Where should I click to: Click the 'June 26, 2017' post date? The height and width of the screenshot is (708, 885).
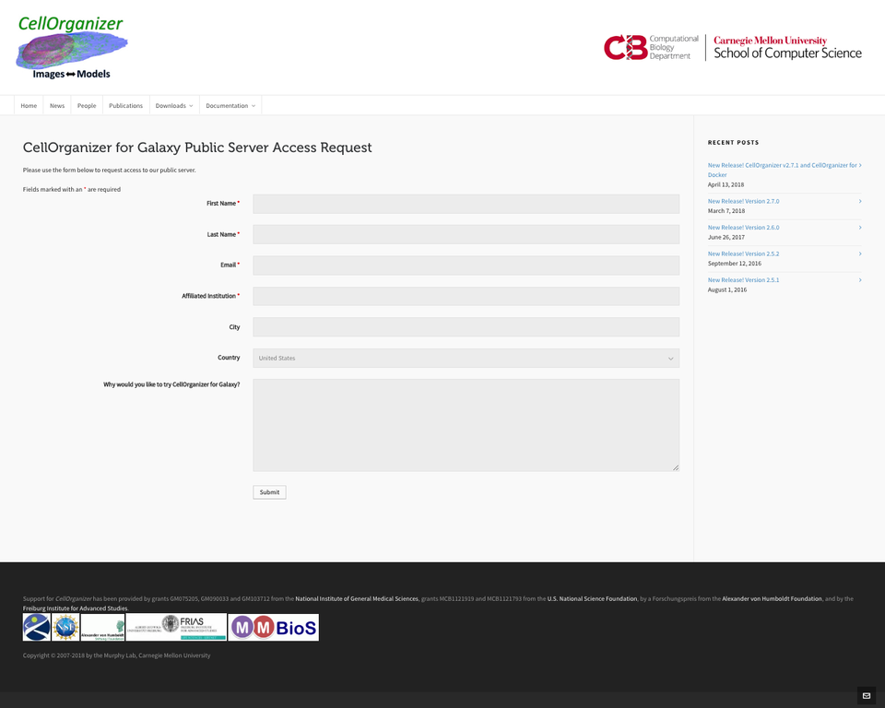726,237
